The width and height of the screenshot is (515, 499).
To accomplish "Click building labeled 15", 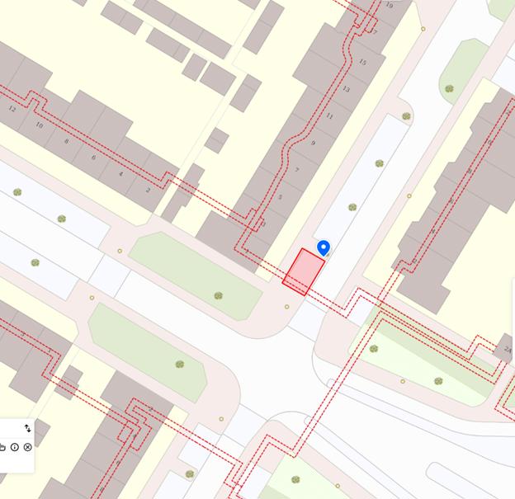I will [x=362, y=62].
